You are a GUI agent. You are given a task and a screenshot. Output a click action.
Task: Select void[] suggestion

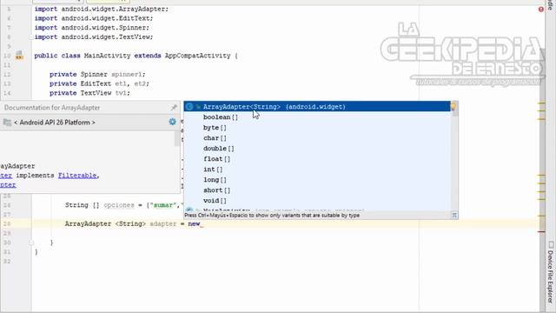tap(317, 201)
